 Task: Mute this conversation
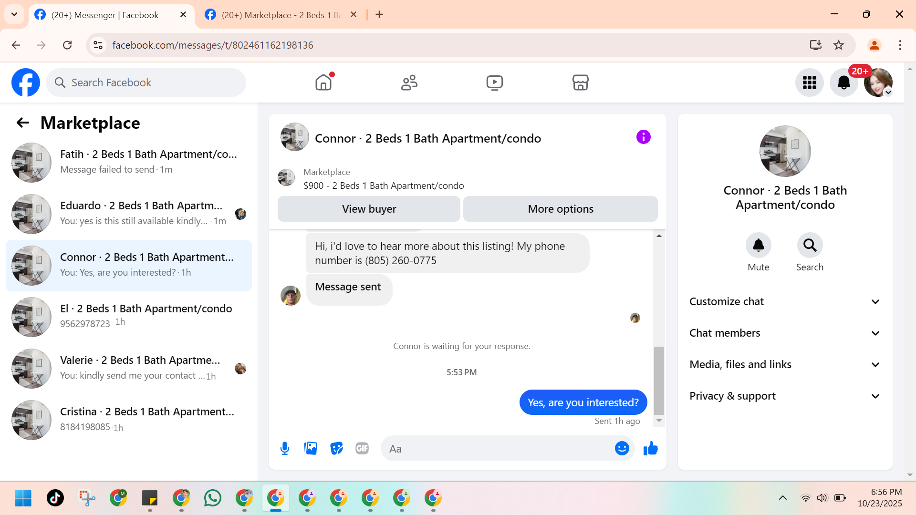point(758,245)
